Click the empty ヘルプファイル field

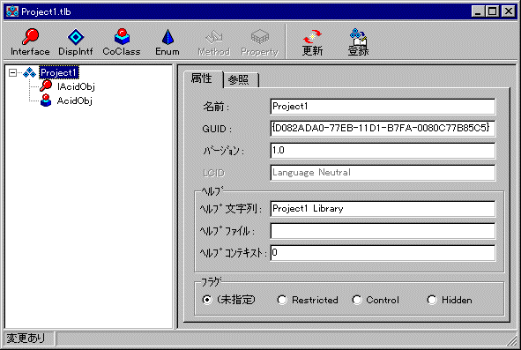pos(383,231)
